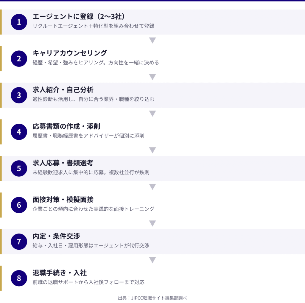Click the number 1 circle icon
Viewport: 305px width, 303px height.
tap(19, 22)
